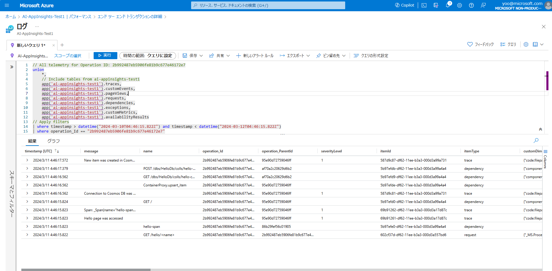Select the 新しいクエリ 1 tab
This screenshot has height=271, width=552.
[31, 45]
